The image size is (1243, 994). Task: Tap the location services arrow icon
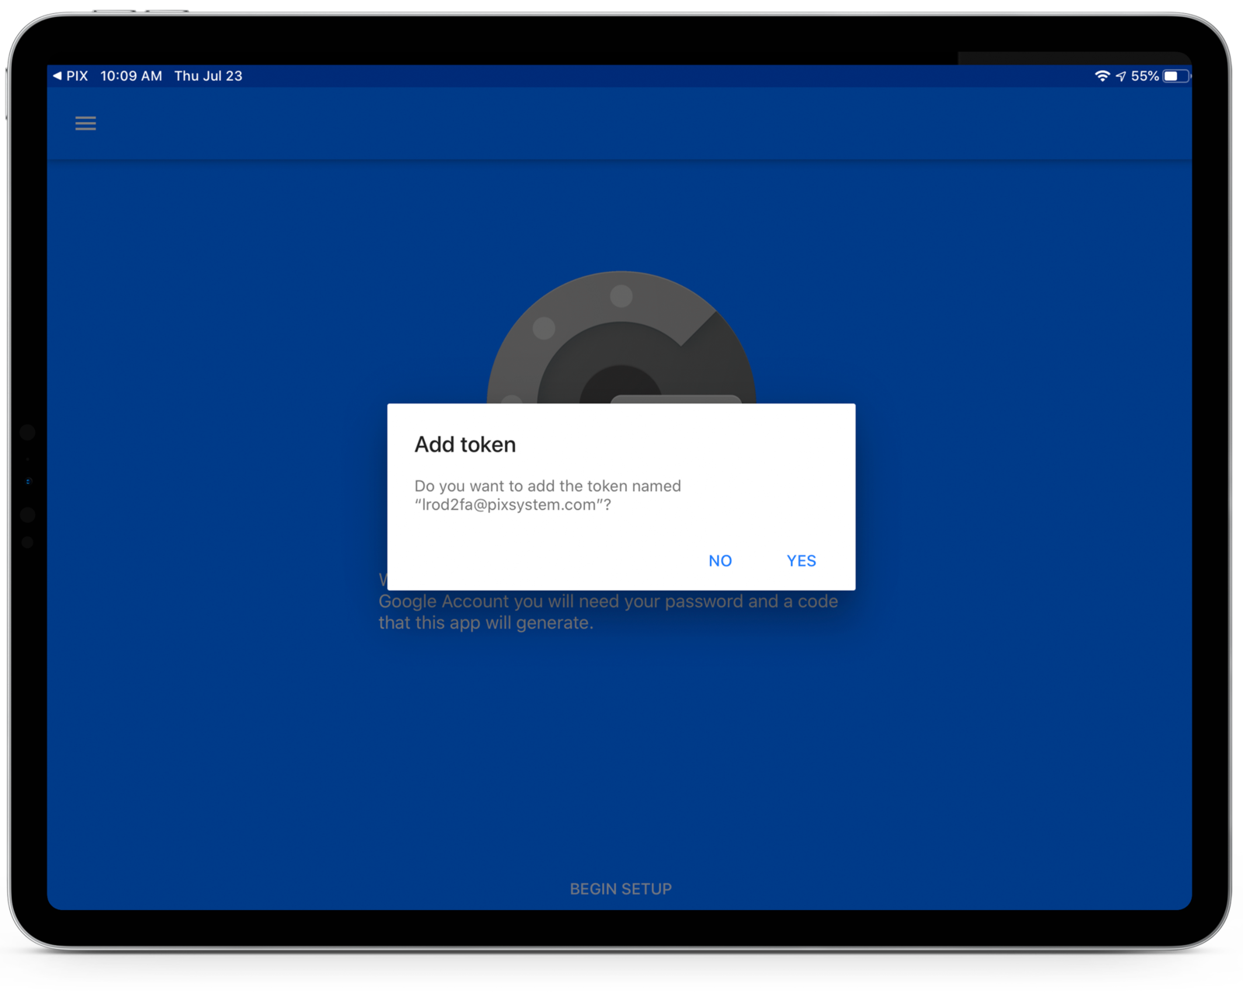pyautogui.click(x=1120, y=76)
